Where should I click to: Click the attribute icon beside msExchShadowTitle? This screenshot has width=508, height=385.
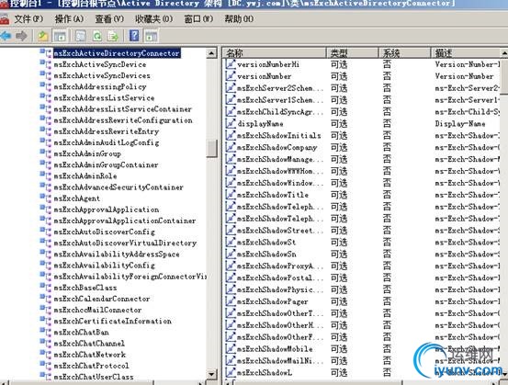coord(231,195)
